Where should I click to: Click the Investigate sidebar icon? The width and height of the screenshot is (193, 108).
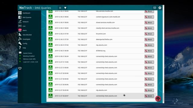(x=20, y=39)
